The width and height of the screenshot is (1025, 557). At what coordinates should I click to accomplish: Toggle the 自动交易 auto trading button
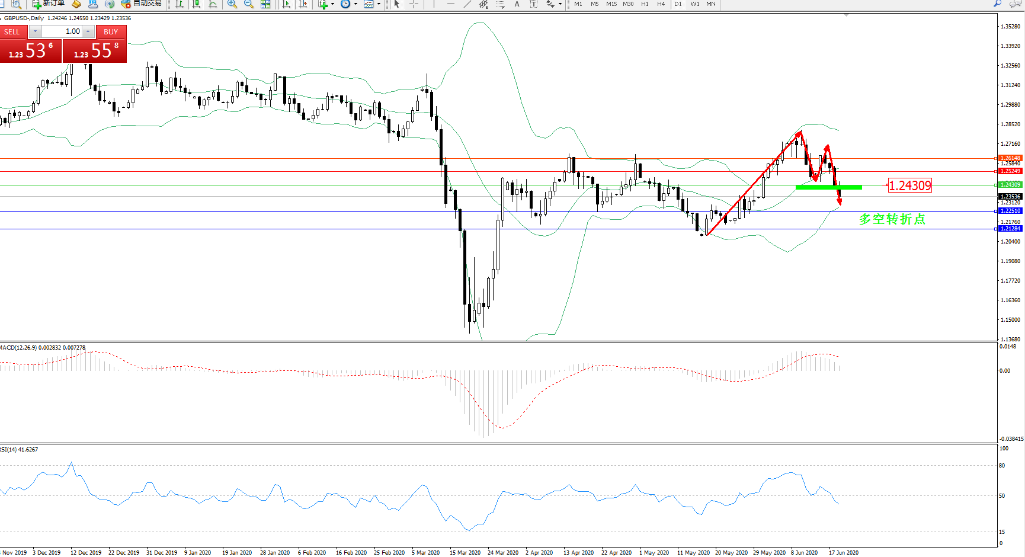tap(142, 4)
